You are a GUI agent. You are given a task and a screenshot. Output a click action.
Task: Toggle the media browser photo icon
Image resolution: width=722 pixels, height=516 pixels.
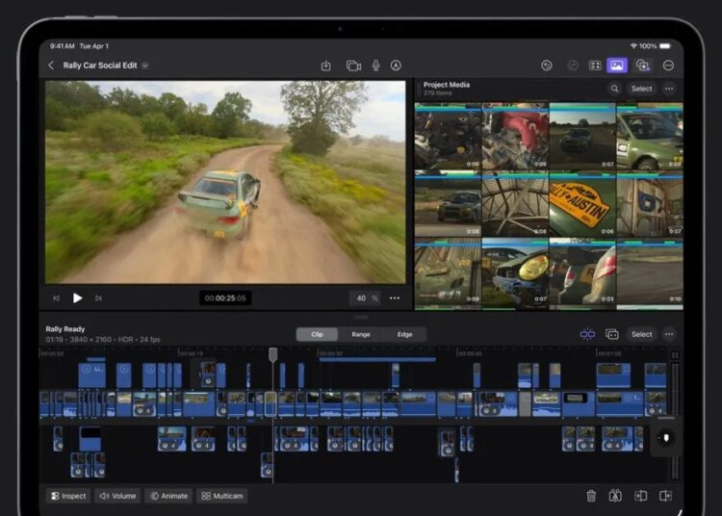617,65
